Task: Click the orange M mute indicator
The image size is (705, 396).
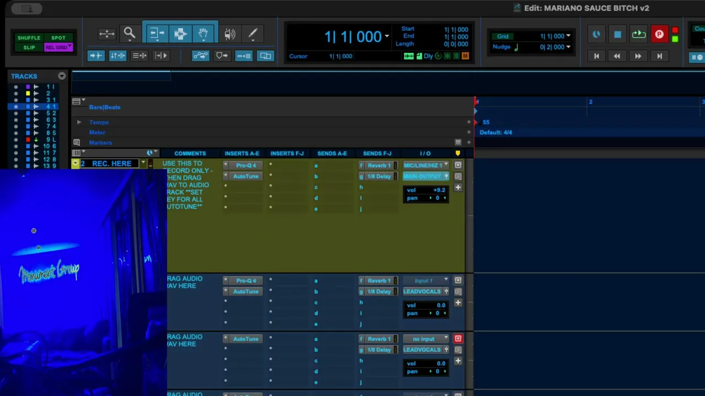Action: (465, 56)
